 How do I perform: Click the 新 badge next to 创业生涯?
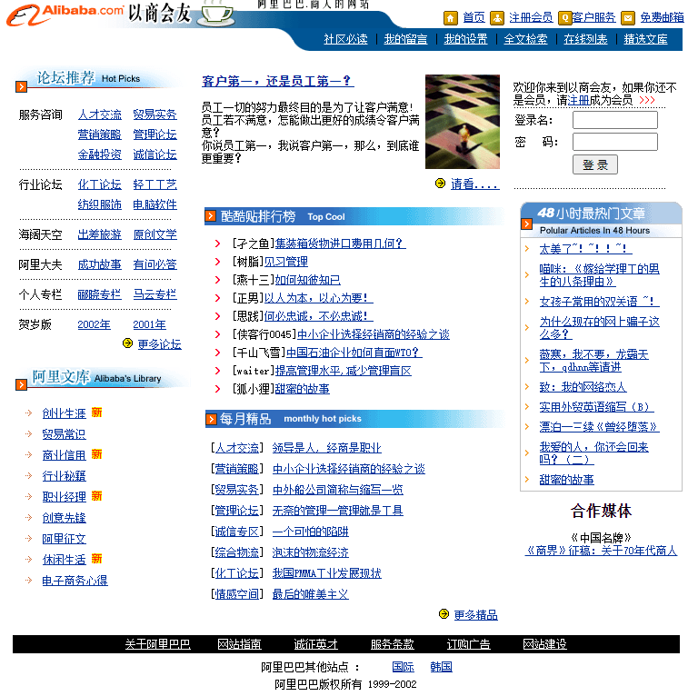tap(96, 413)
